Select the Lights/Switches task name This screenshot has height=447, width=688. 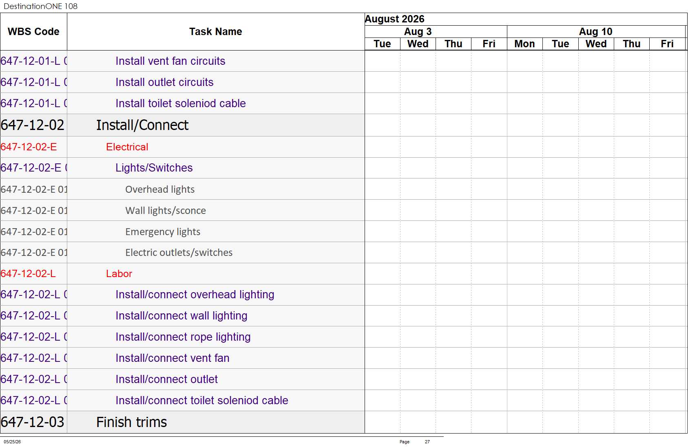(x=154, y=168)
